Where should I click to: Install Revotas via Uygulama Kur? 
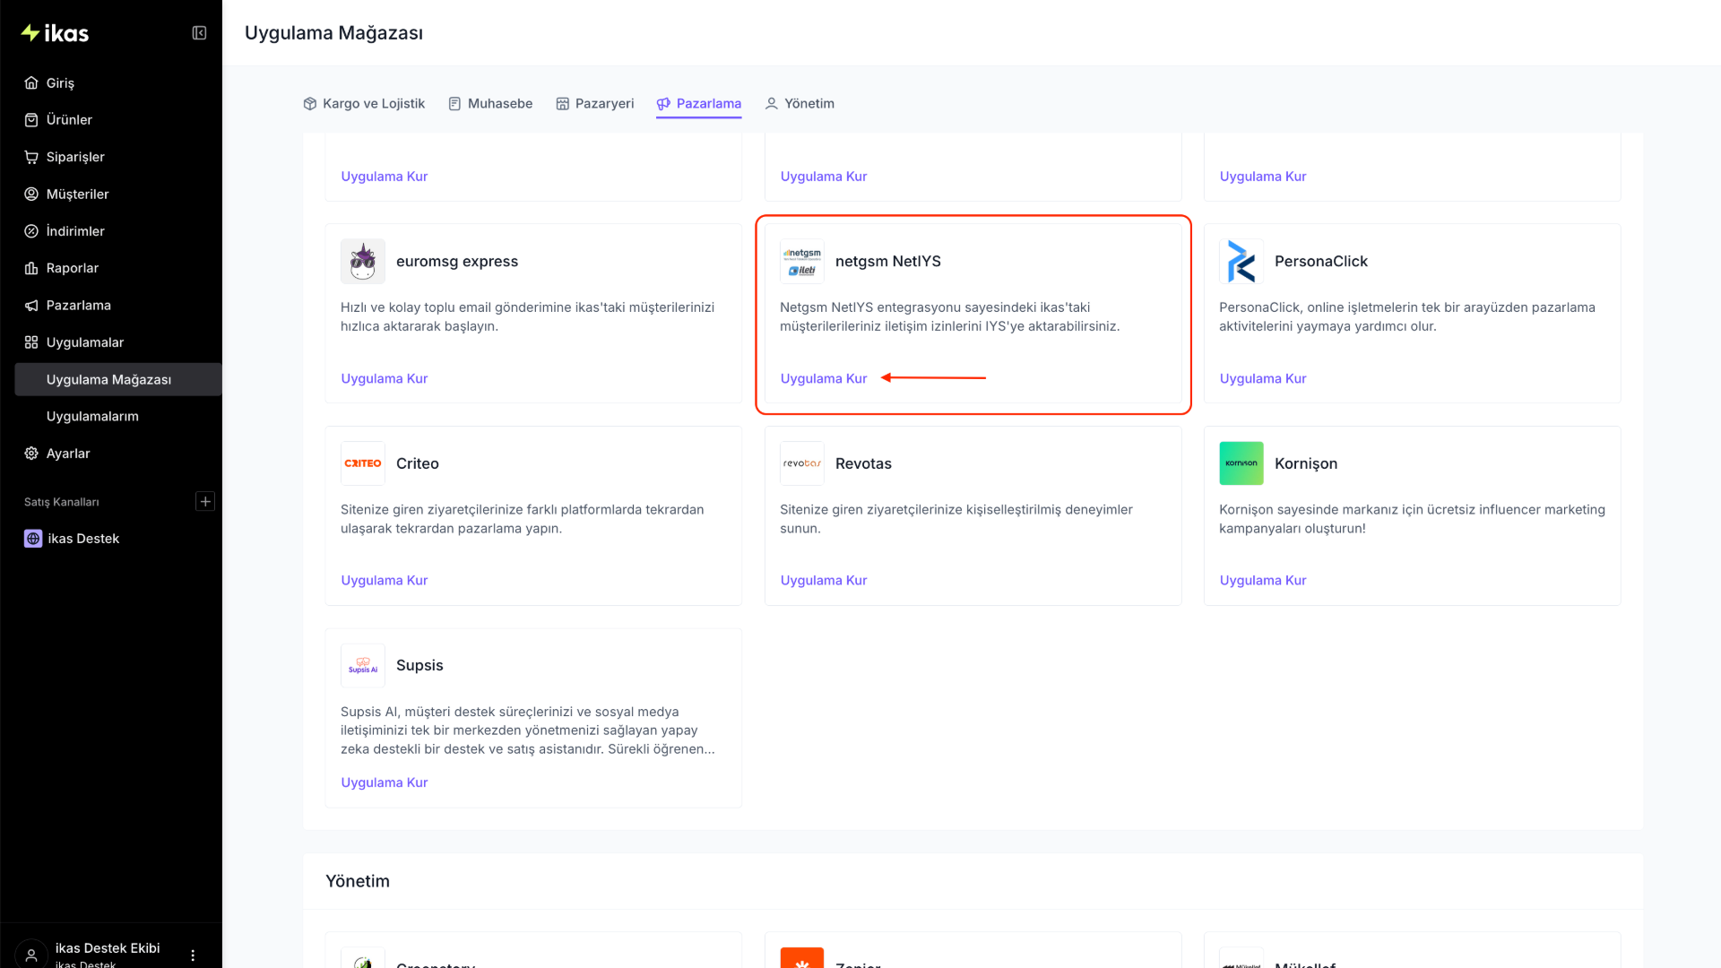click(x=824, y=581)
